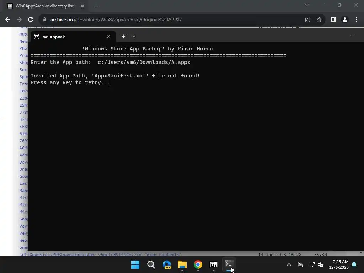Select Win8AppxArchive directory listing tab

(45, 6)
